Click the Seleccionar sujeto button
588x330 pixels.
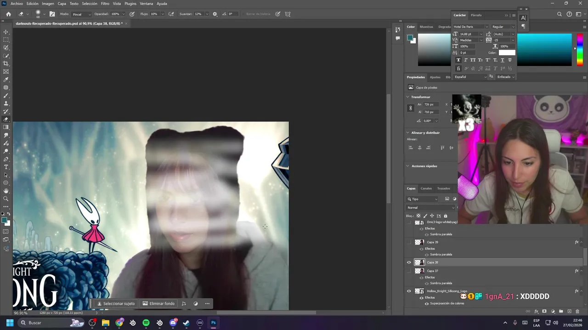coord(116,303)
